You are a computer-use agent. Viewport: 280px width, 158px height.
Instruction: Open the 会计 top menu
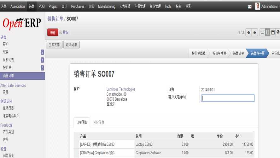pos(64,6)
